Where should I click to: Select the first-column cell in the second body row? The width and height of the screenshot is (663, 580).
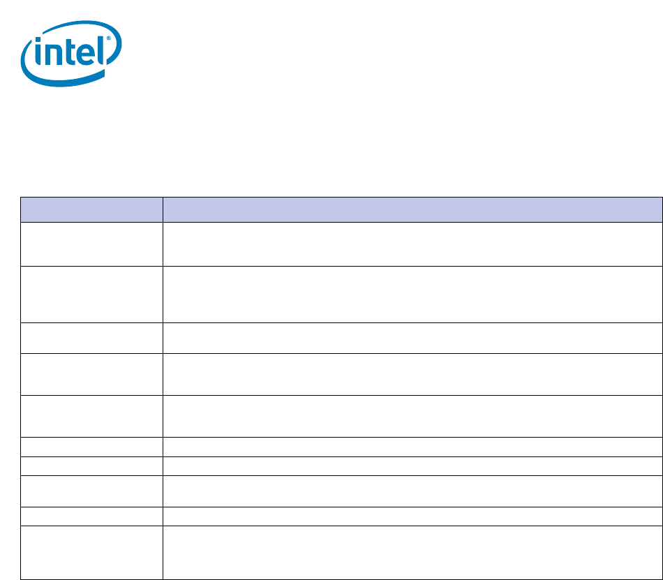tap(91, 294)
